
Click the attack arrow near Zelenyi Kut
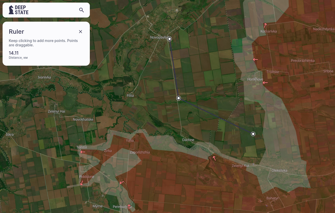[x=214, y=158]
